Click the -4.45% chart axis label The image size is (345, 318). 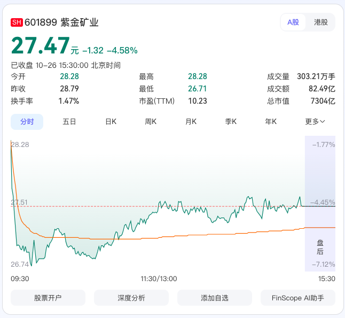(323, 202)
